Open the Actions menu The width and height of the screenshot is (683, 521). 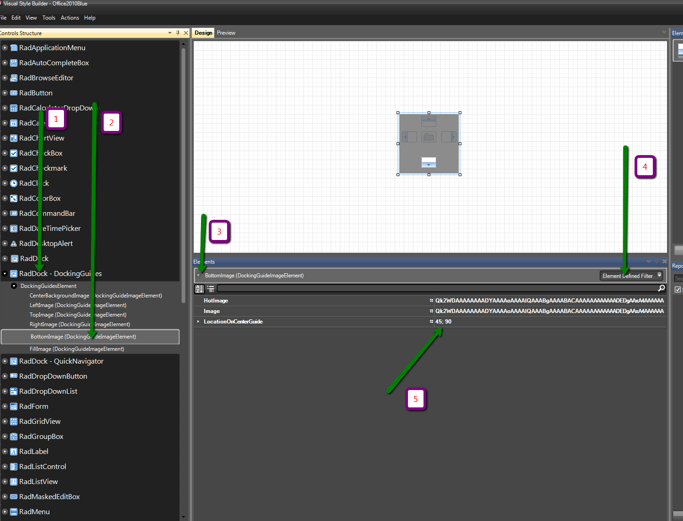pos(70,18)
